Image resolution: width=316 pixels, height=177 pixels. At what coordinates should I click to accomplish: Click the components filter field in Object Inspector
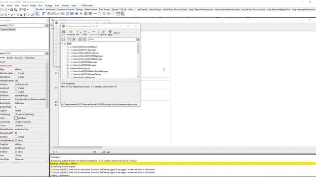click(x=26, y=25)
